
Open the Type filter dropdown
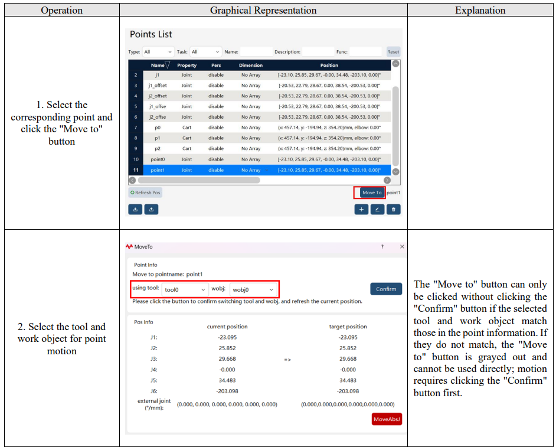point(158,52)
